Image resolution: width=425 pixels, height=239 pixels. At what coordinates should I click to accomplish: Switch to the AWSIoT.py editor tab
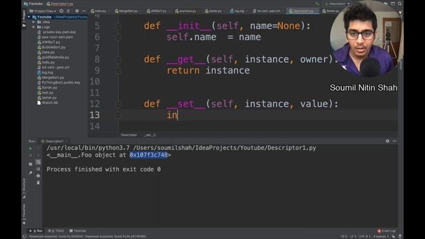[157, 11]
